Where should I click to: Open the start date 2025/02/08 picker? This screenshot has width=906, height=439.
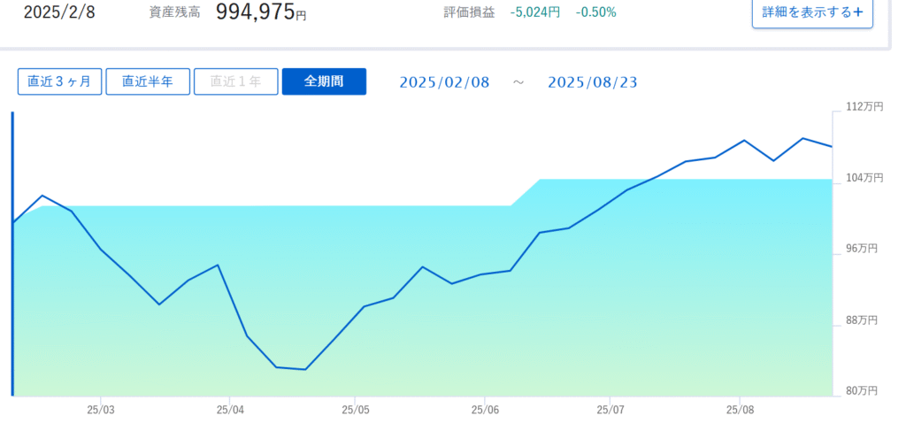tap(444, 82)
